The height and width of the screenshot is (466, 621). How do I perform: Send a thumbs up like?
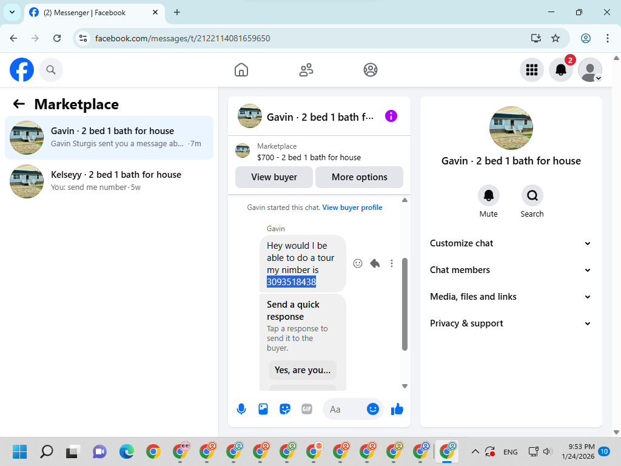tap(397, 409)
